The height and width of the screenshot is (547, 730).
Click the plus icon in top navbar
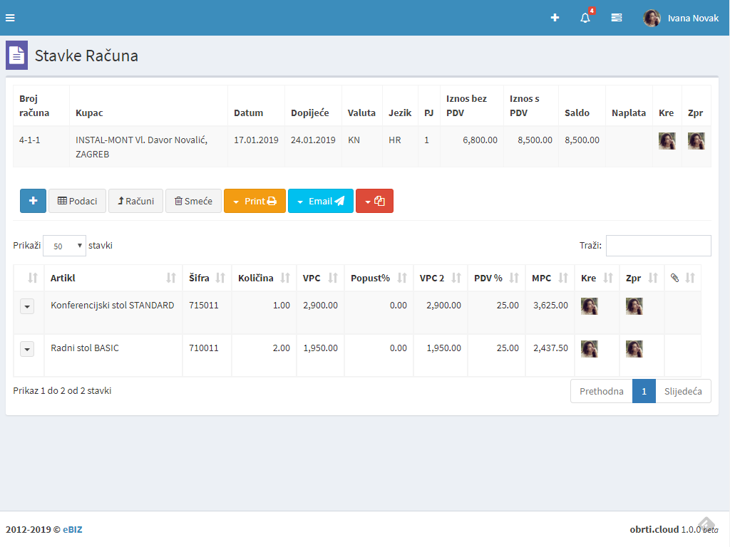point(555,18)
